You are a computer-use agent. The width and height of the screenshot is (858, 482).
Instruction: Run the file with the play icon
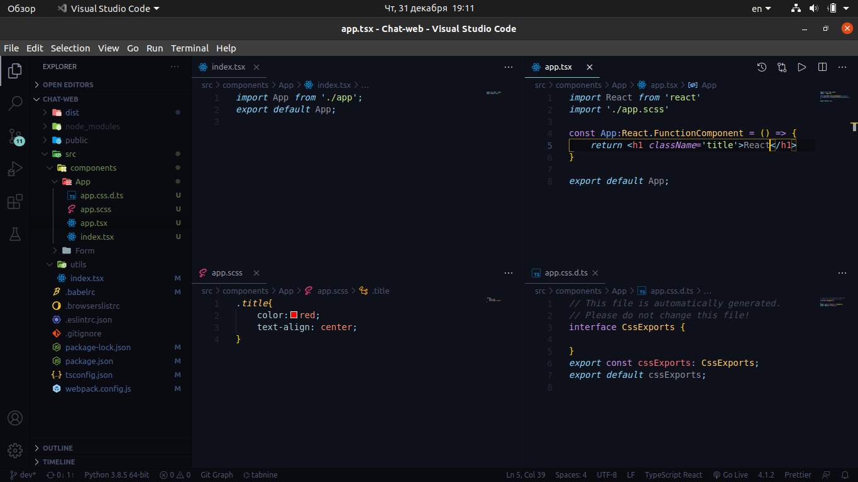pos(802,67)
